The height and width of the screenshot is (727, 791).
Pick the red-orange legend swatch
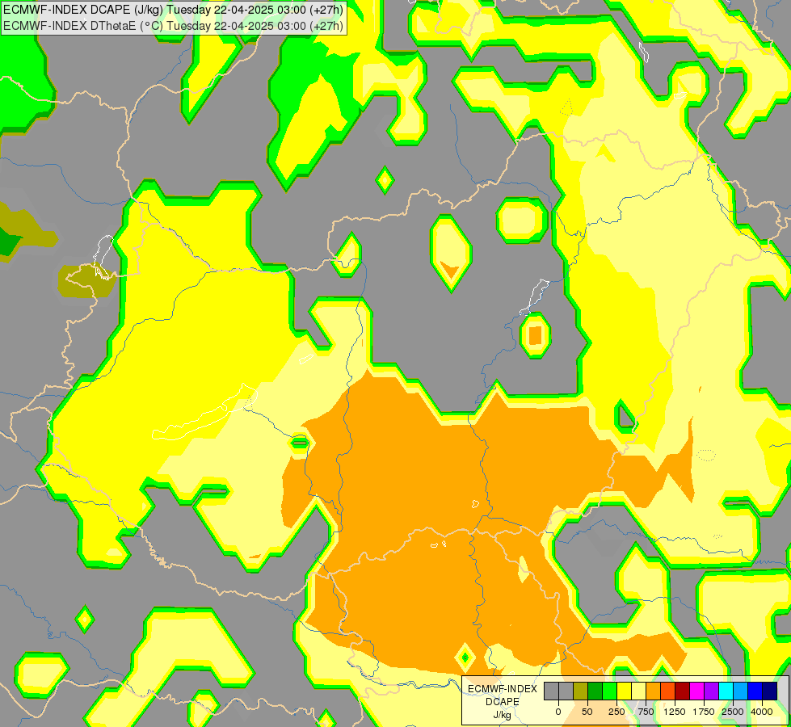668,691
